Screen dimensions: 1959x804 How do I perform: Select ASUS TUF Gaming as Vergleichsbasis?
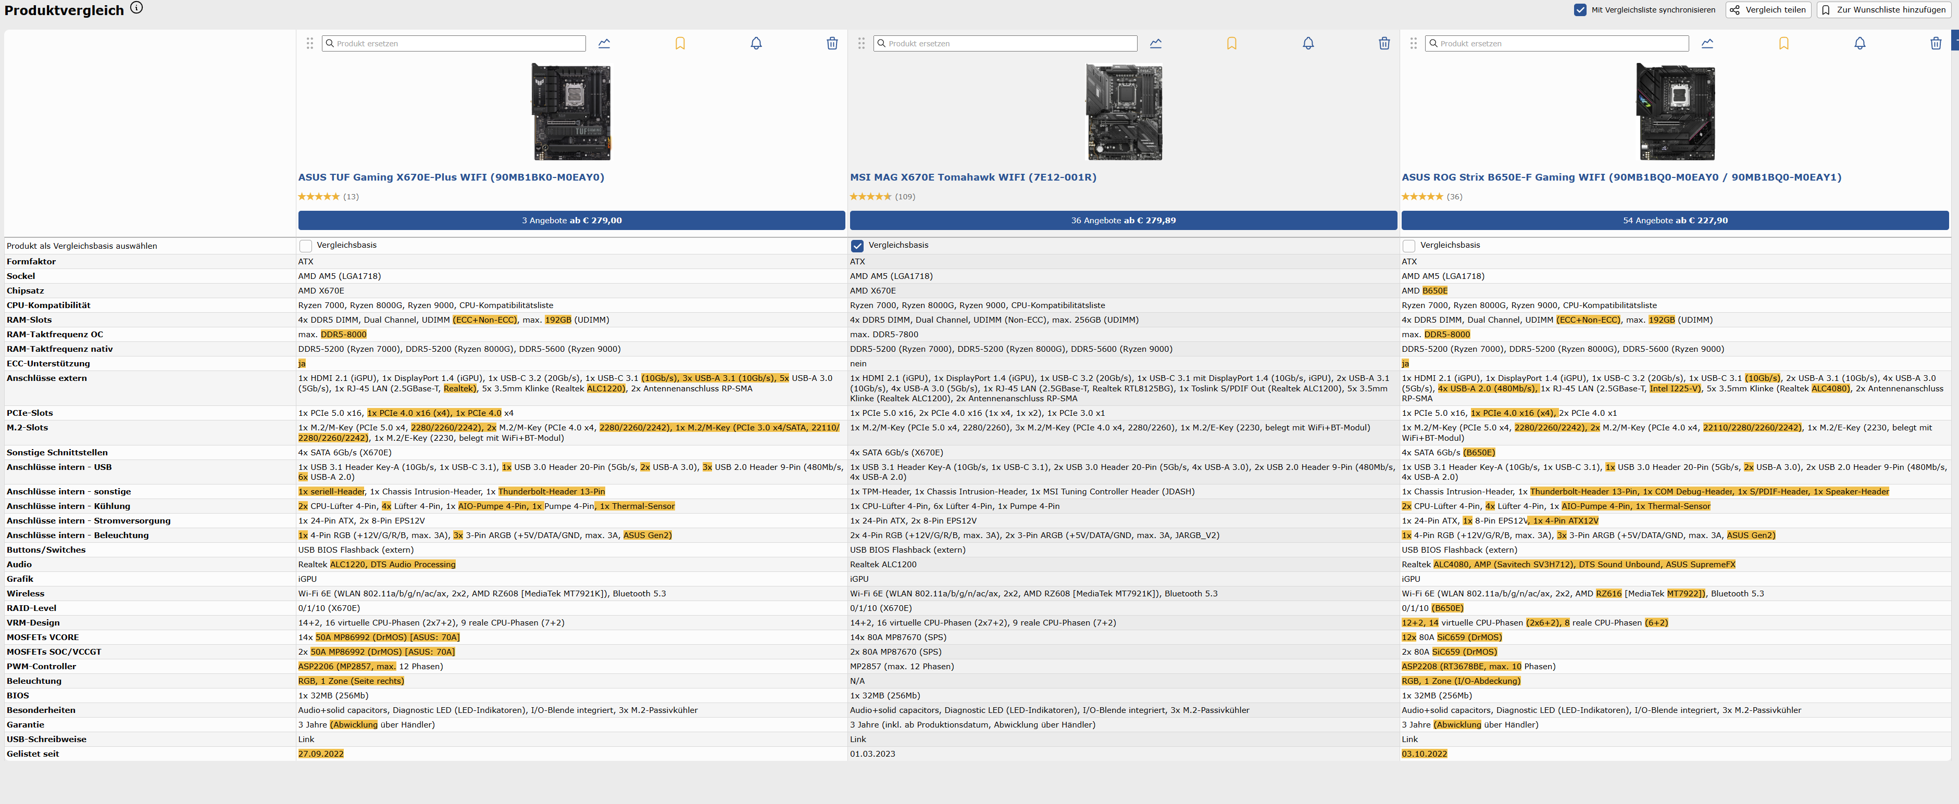tap(306, 246)
